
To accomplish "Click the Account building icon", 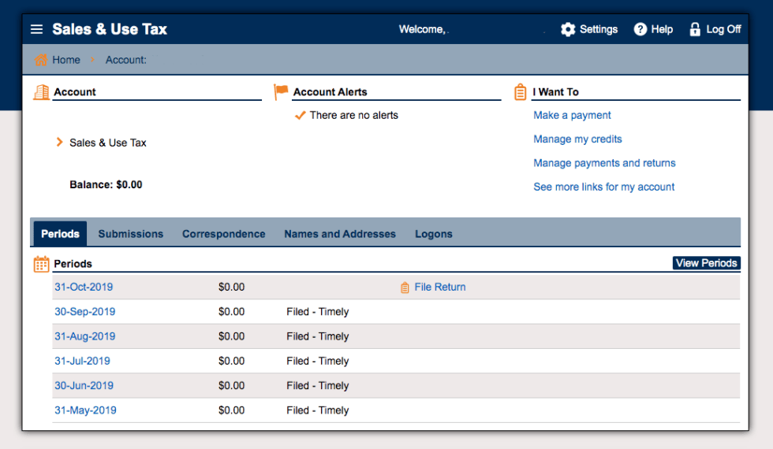I will pos(41,92).
